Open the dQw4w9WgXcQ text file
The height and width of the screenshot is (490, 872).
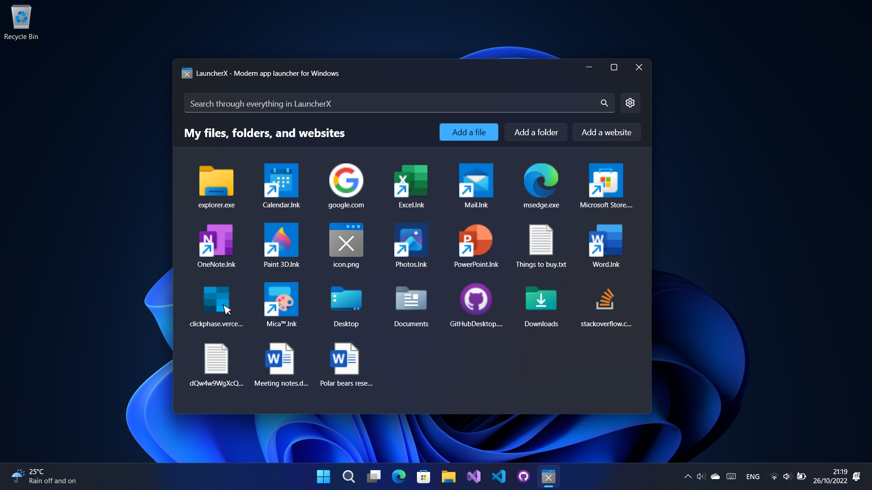coord(216,365)
